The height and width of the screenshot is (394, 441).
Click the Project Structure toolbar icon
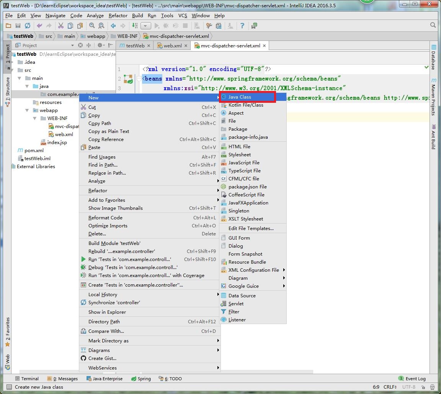219,26
